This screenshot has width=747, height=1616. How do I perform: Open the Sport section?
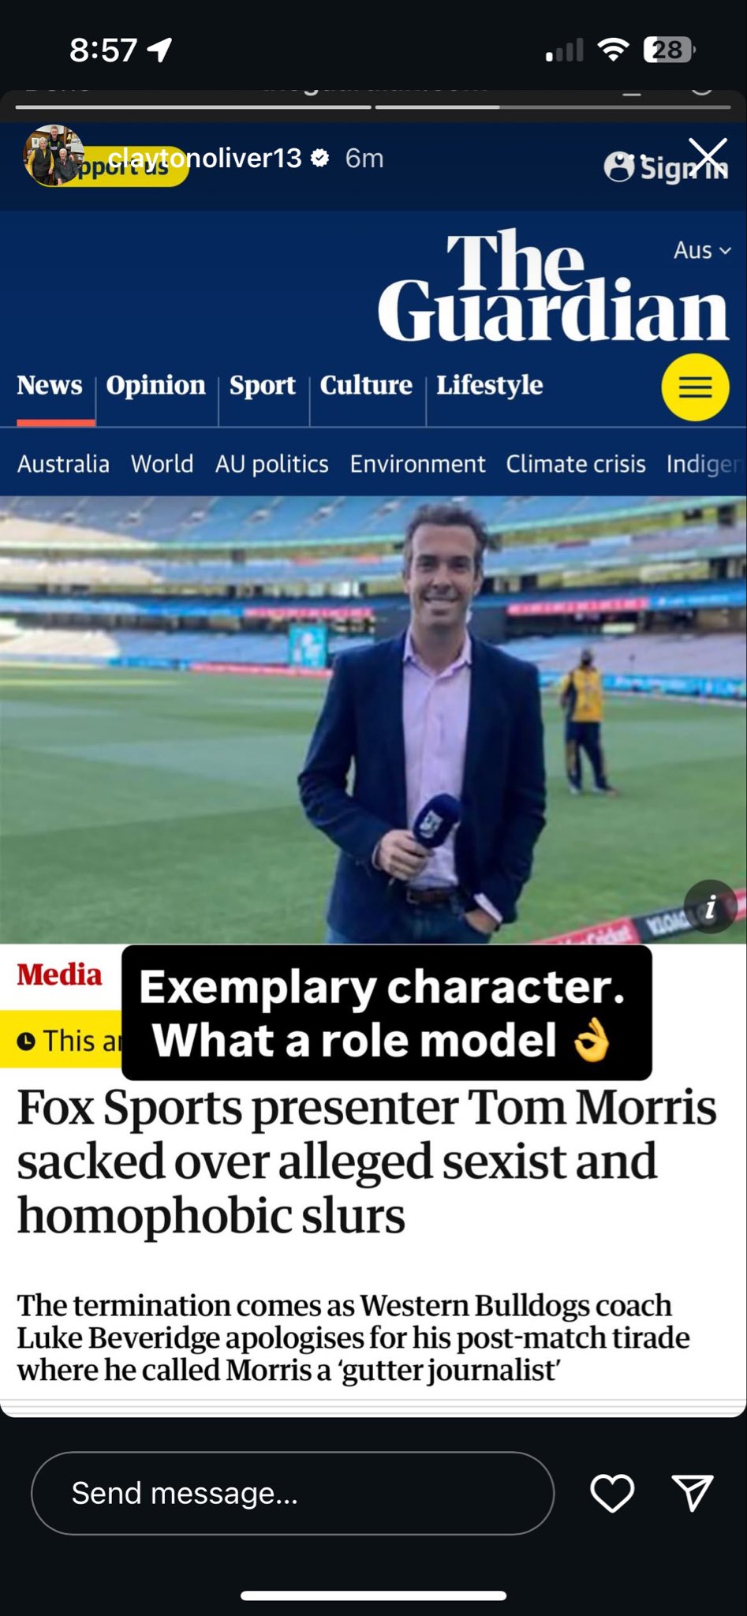pos(263,385)
